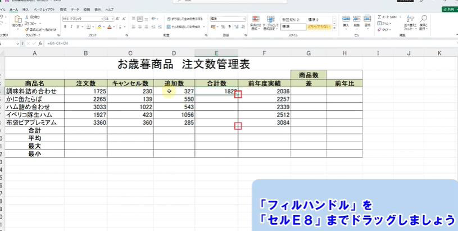The height and width of the screenshot is (231, 458).
Task: Click the Insert cells icon
Action: click(x=346, y=21)
